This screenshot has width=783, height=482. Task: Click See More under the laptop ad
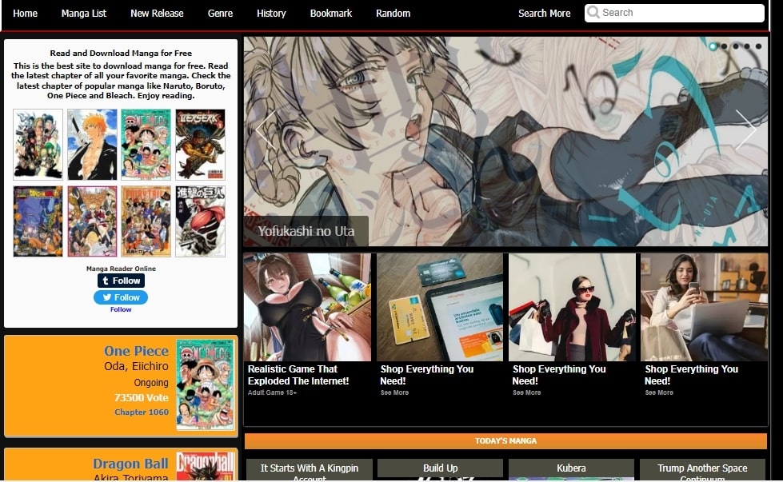pos(659,392)
